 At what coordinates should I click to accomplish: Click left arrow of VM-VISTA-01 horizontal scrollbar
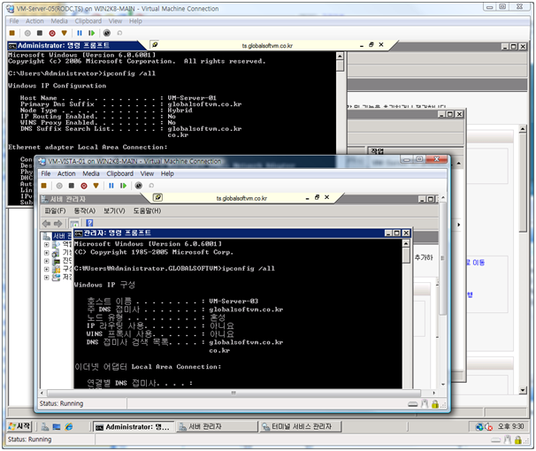tap(42, 394)
